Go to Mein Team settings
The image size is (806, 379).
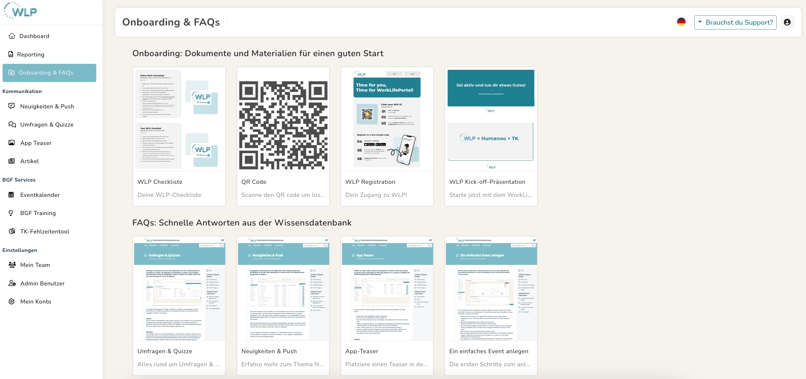pyautogui.click(x=35, y=265)
